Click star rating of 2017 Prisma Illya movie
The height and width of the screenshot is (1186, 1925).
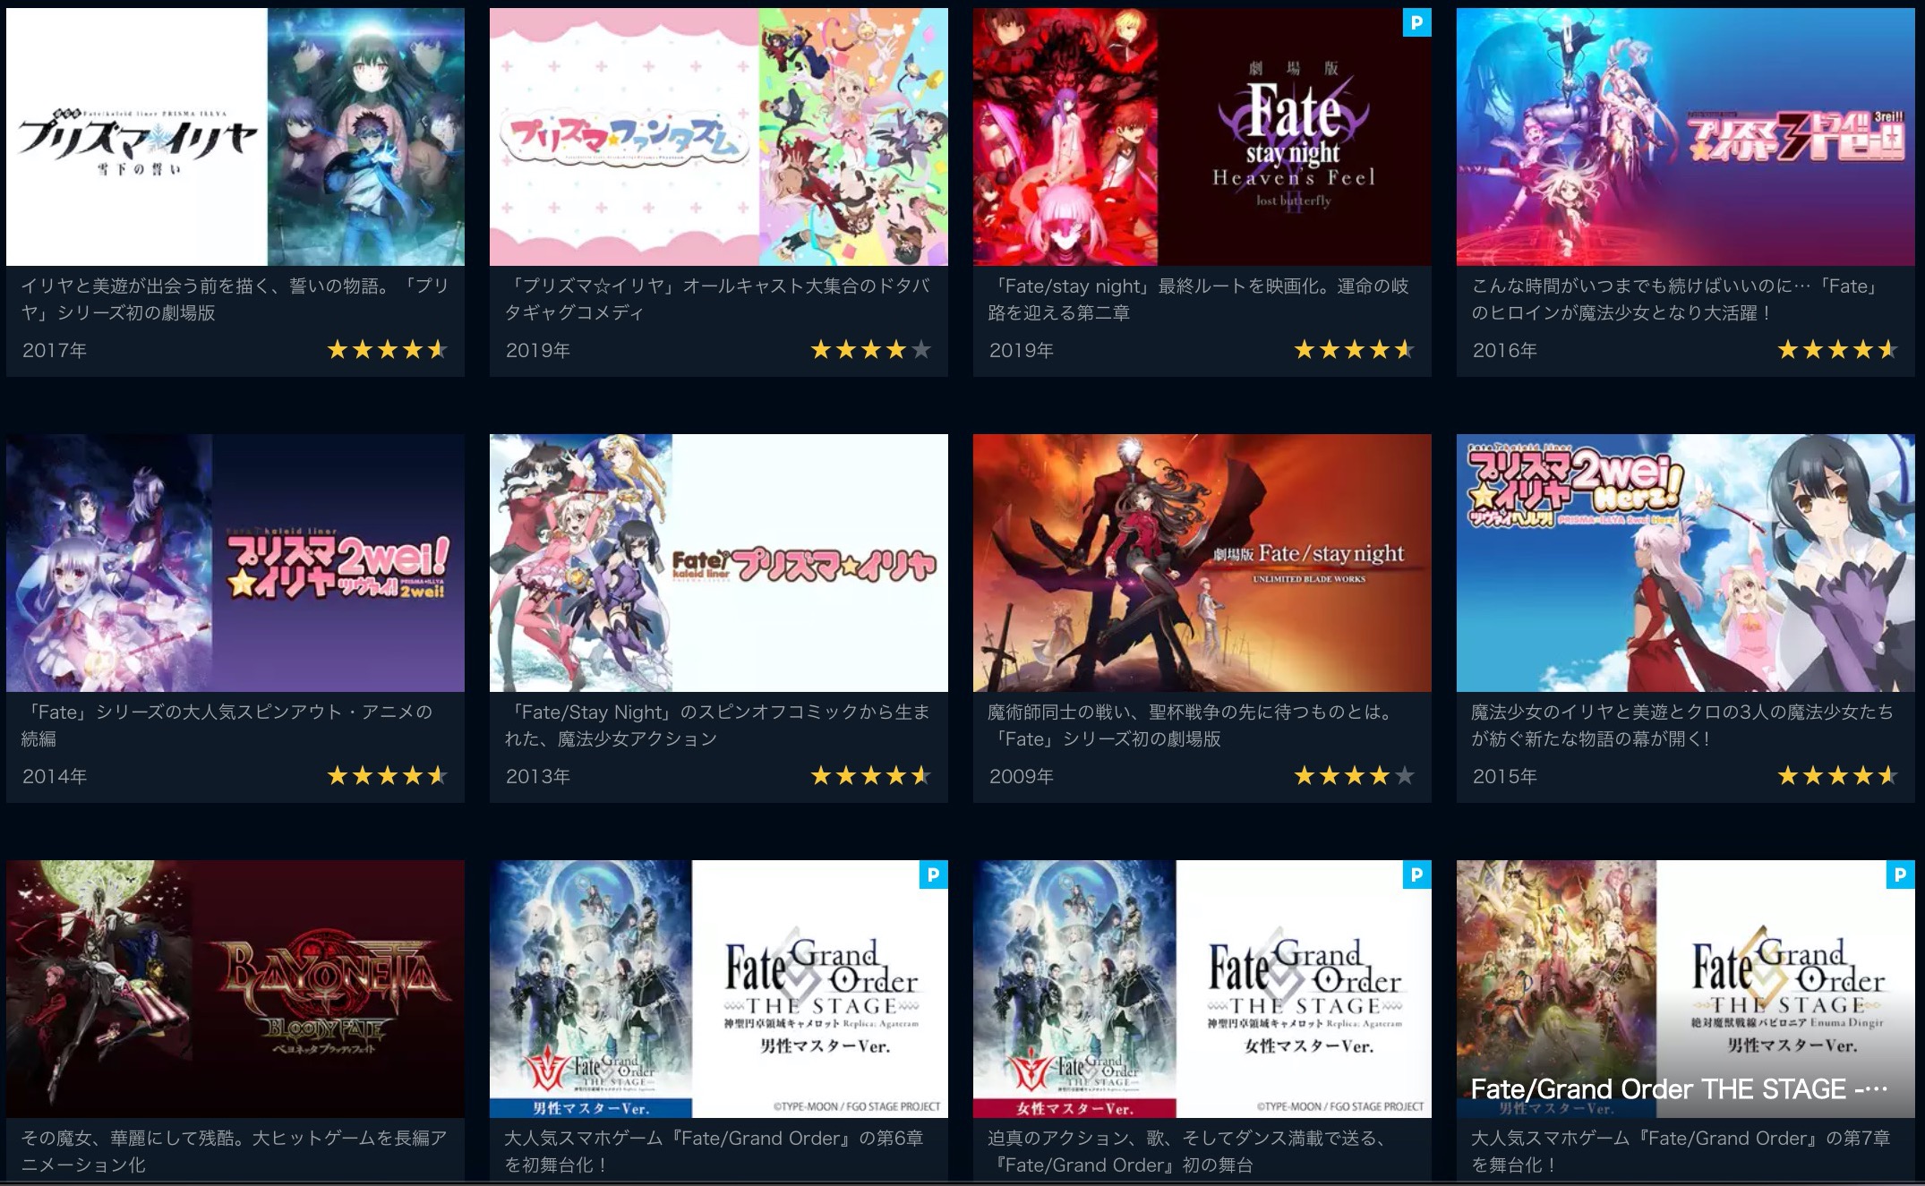tap(388, 350)
